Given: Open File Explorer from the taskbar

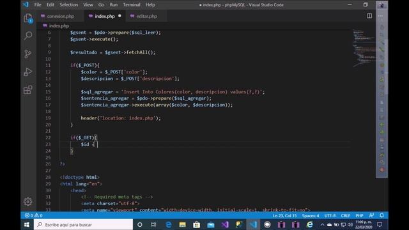Looking at the screenshot, I should pyautogui.click(x=182, y=224).
